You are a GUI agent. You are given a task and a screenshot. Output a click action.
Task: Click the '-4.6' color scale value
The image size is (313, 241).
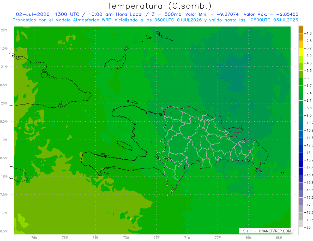[308, 63]
